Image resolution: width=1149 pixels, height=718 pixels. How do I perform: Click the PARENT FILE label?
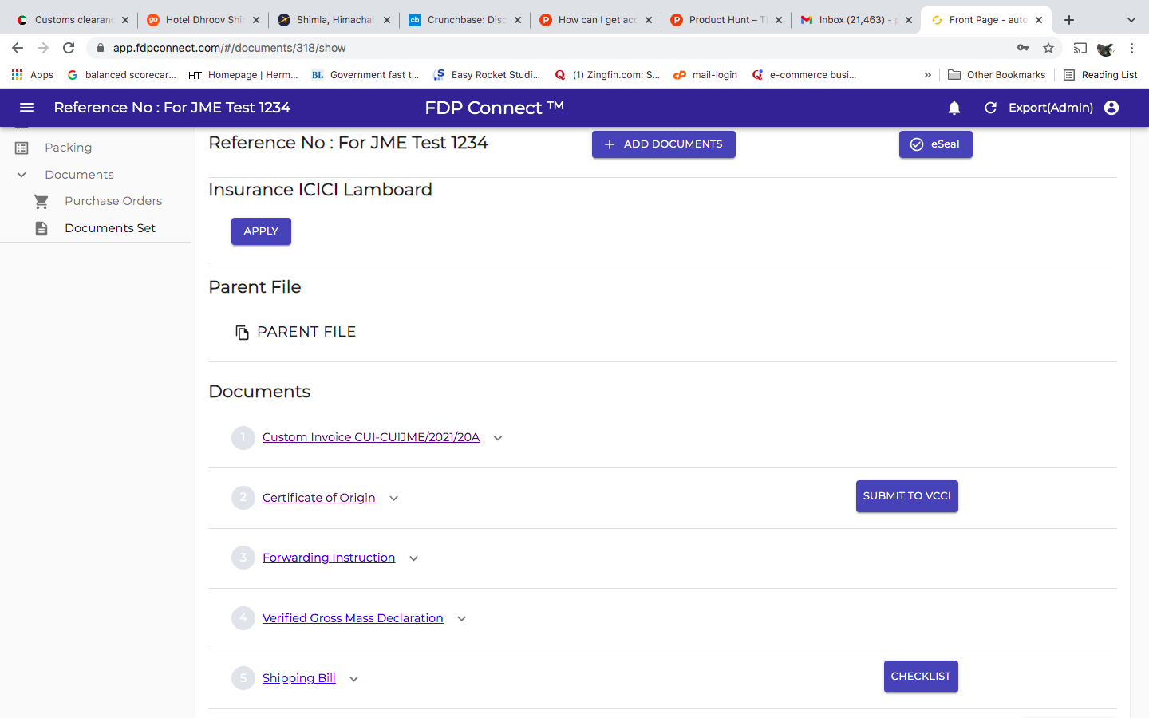(x=306, y=332)
